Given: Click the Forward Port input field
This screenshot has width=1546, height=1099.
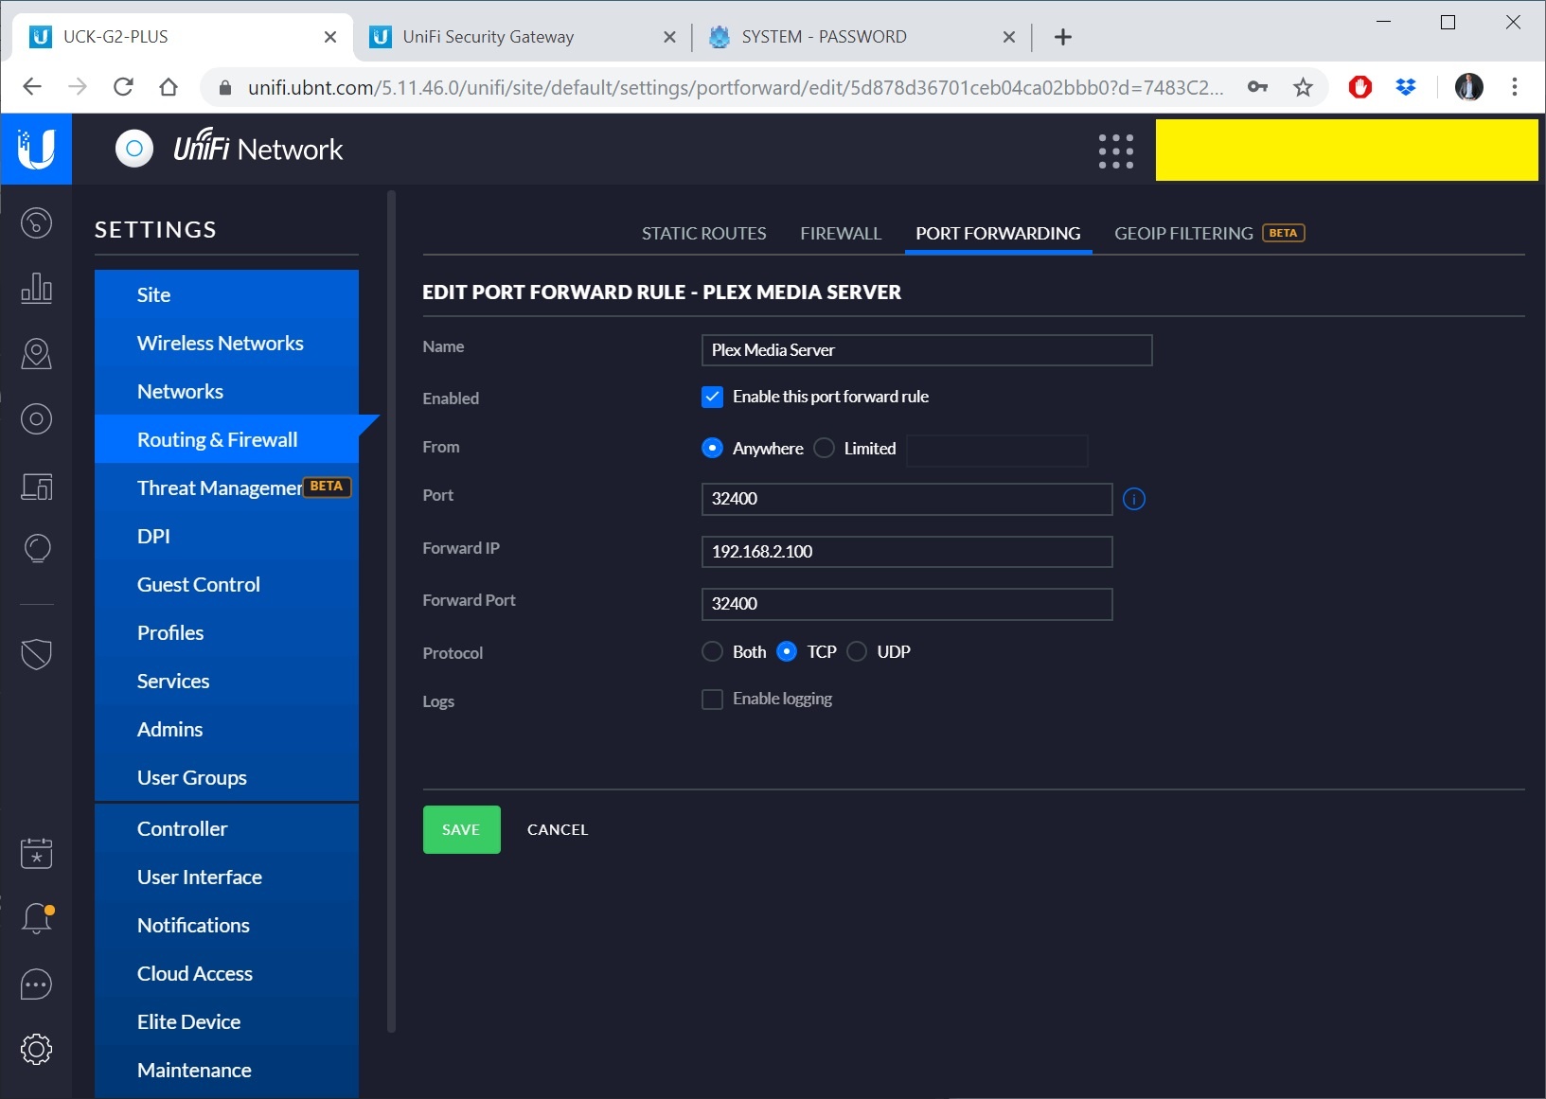Looking at the screenshot, I should (x=907, y=604).
